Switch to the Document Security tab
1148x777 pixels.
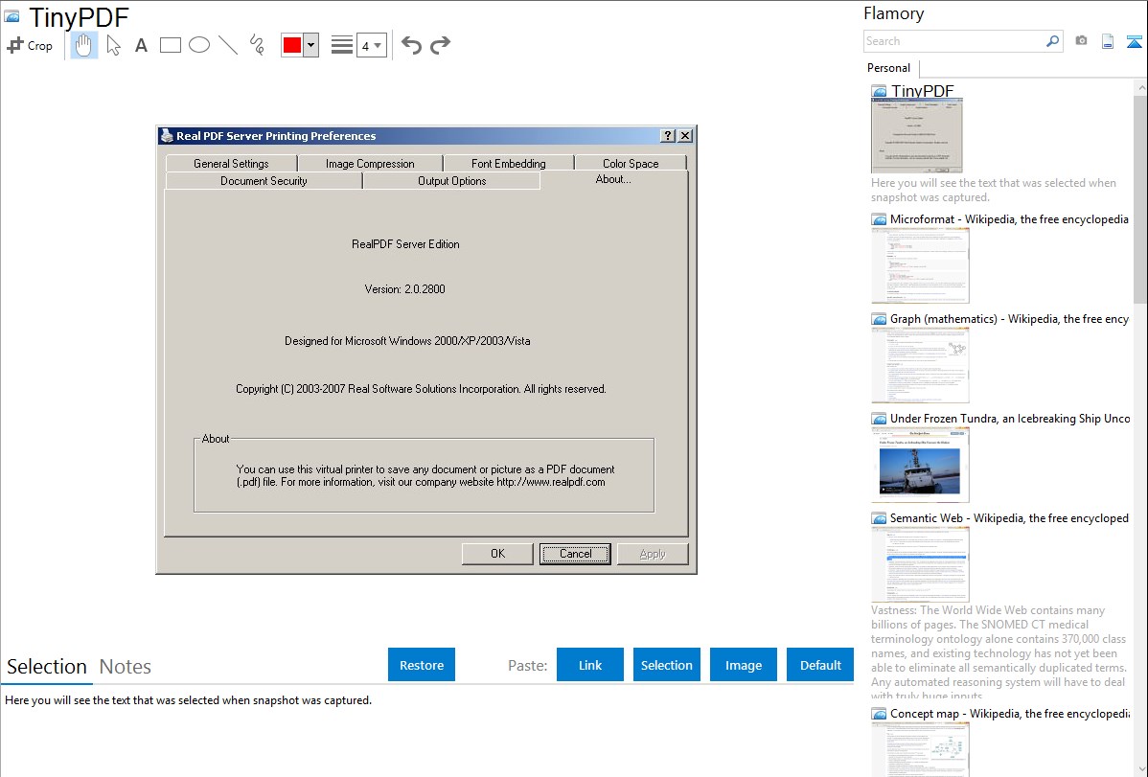(x=264, y=181)
